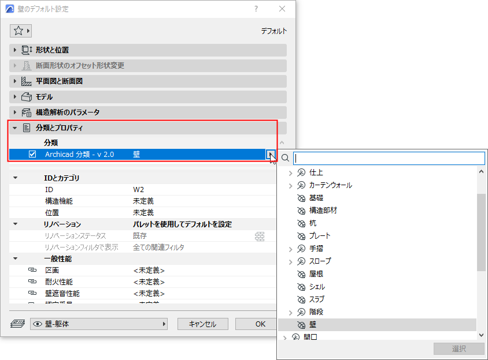Click the 平面図と断面図 panel icon
Viewport: 488px width, 360px height.
tap(27, 81)
